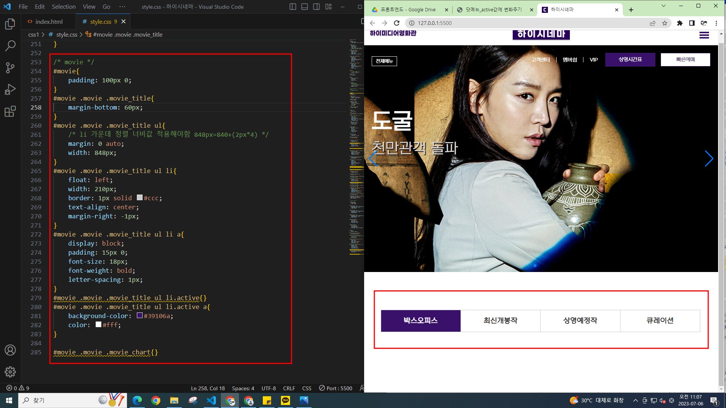Select the 최신개봉작 movie tab link
Image resolution: width=726 pixels, height=408 pixels.
click(x=500, y=321)
